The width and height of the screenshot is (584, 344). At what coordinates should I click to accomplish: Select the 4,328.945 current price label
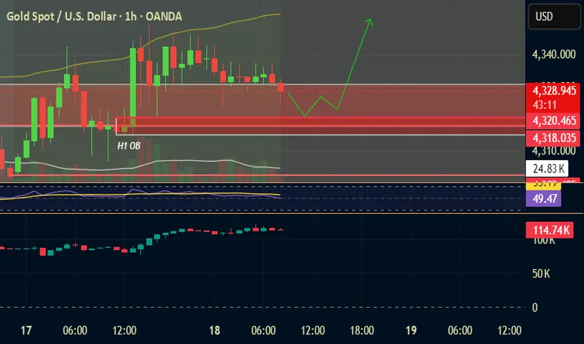554,90
